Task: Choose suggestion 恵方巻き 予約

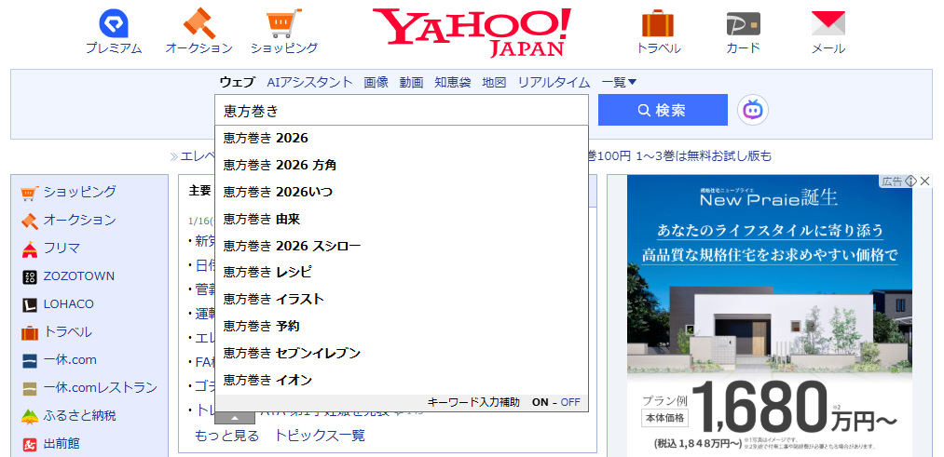Action: pyautogui.click(x=402, y=327)
